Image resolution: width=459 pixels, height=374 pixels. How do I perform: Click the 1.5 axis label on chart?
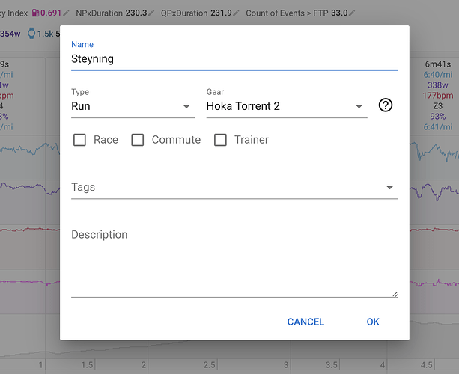[x=87, y=364]
